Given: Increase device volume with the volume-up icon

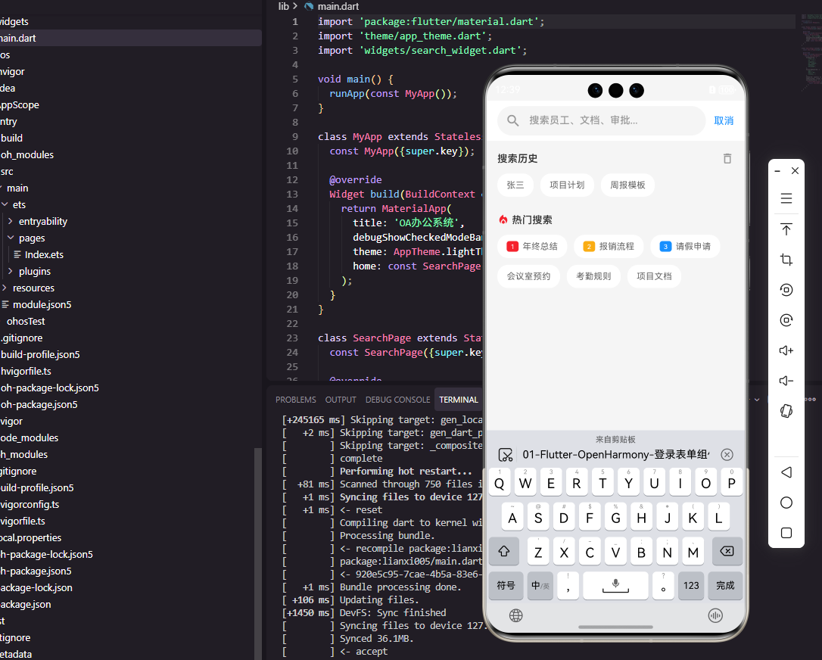Looking at the screenshot, I should pyautogui.click(x=786, y=350).
